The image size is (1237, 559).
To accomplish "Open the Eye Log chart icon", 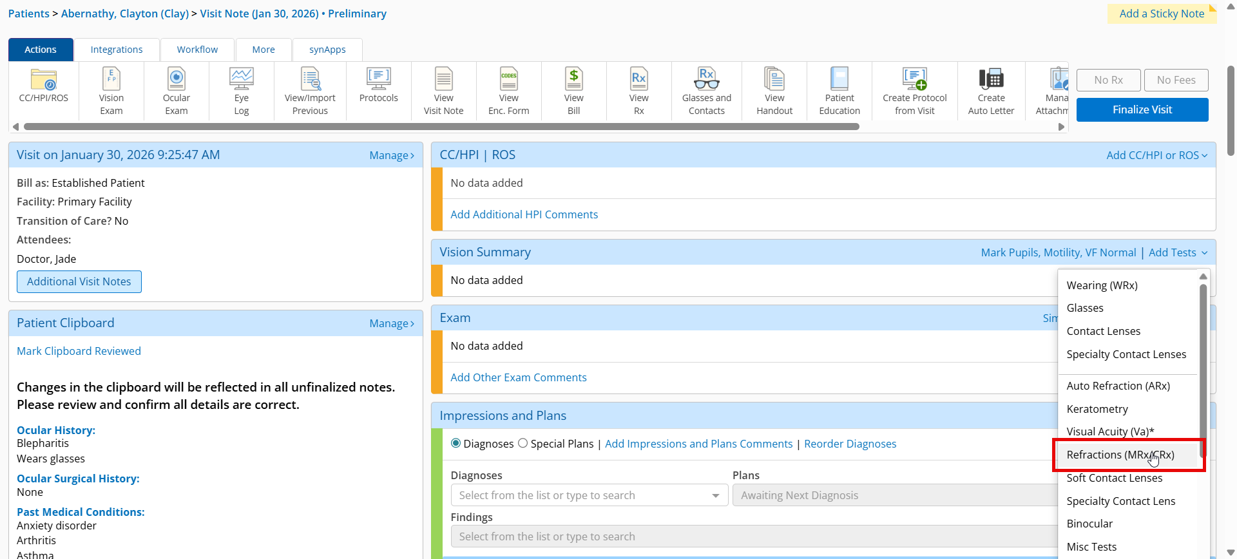I will coord(242,80).
